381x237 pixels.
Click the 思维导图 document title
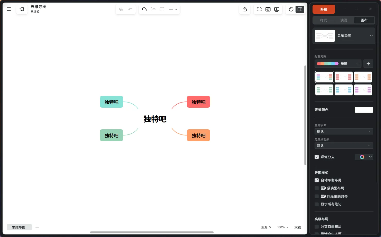tap(39, 7)
